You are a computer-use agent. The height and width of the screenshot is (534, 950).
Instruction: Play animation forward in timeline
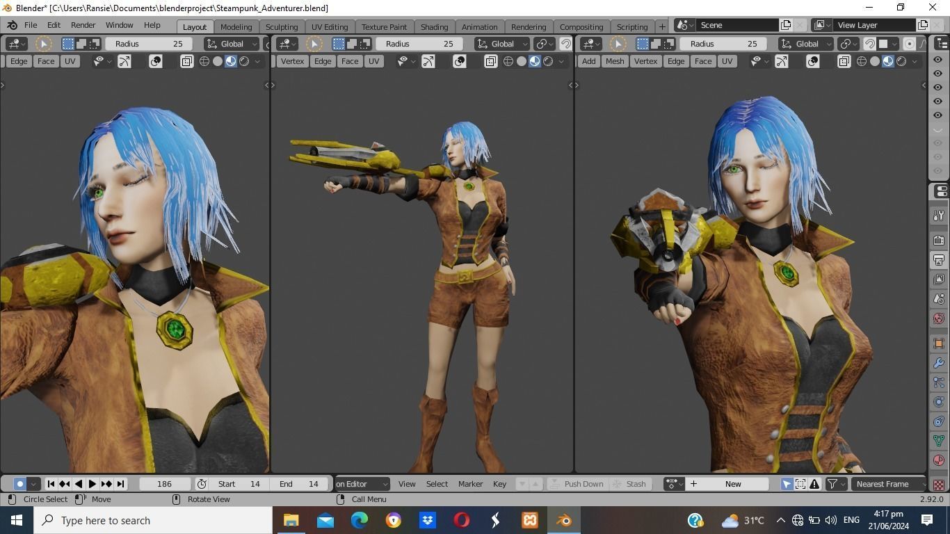coord(92,484)
